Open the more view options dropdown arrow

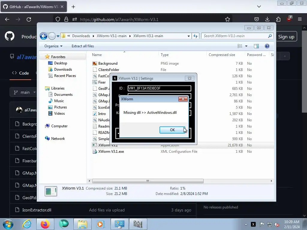coord(246,46)
